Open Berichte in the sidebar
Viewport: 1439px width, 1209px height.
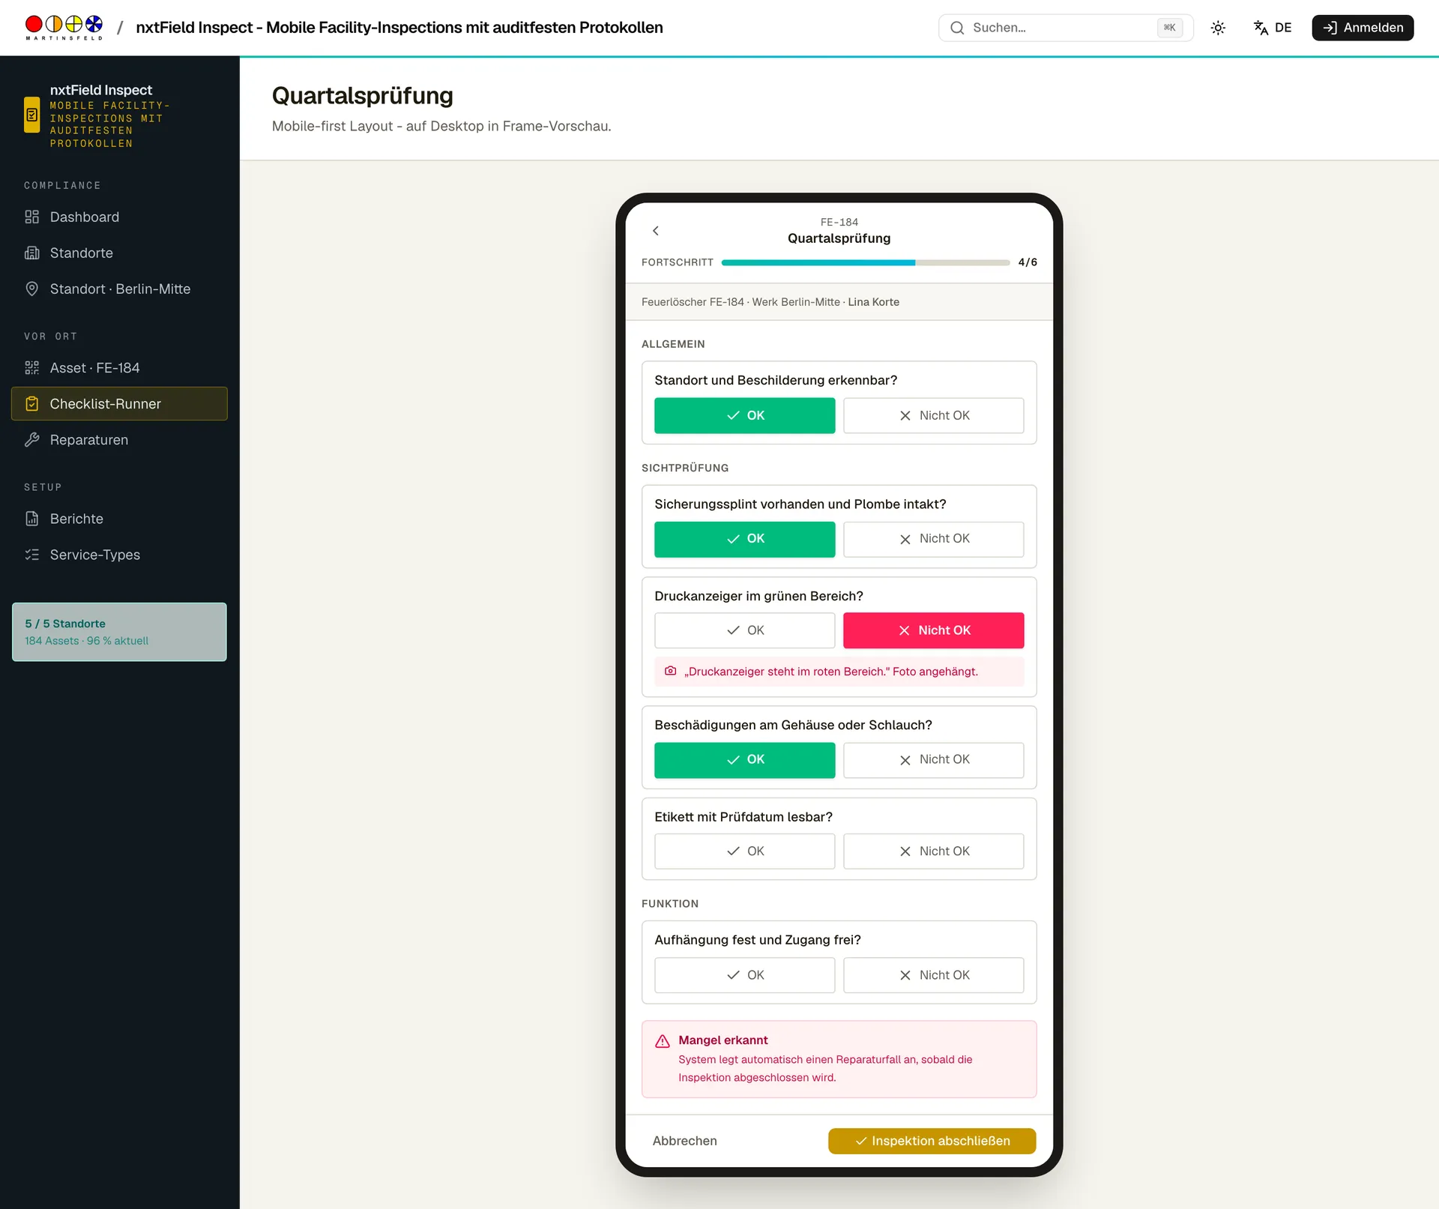pyautogui.click(x=119, y=519)
